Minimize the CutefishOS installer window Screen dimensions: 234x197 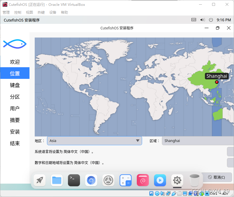click(207, 28)
